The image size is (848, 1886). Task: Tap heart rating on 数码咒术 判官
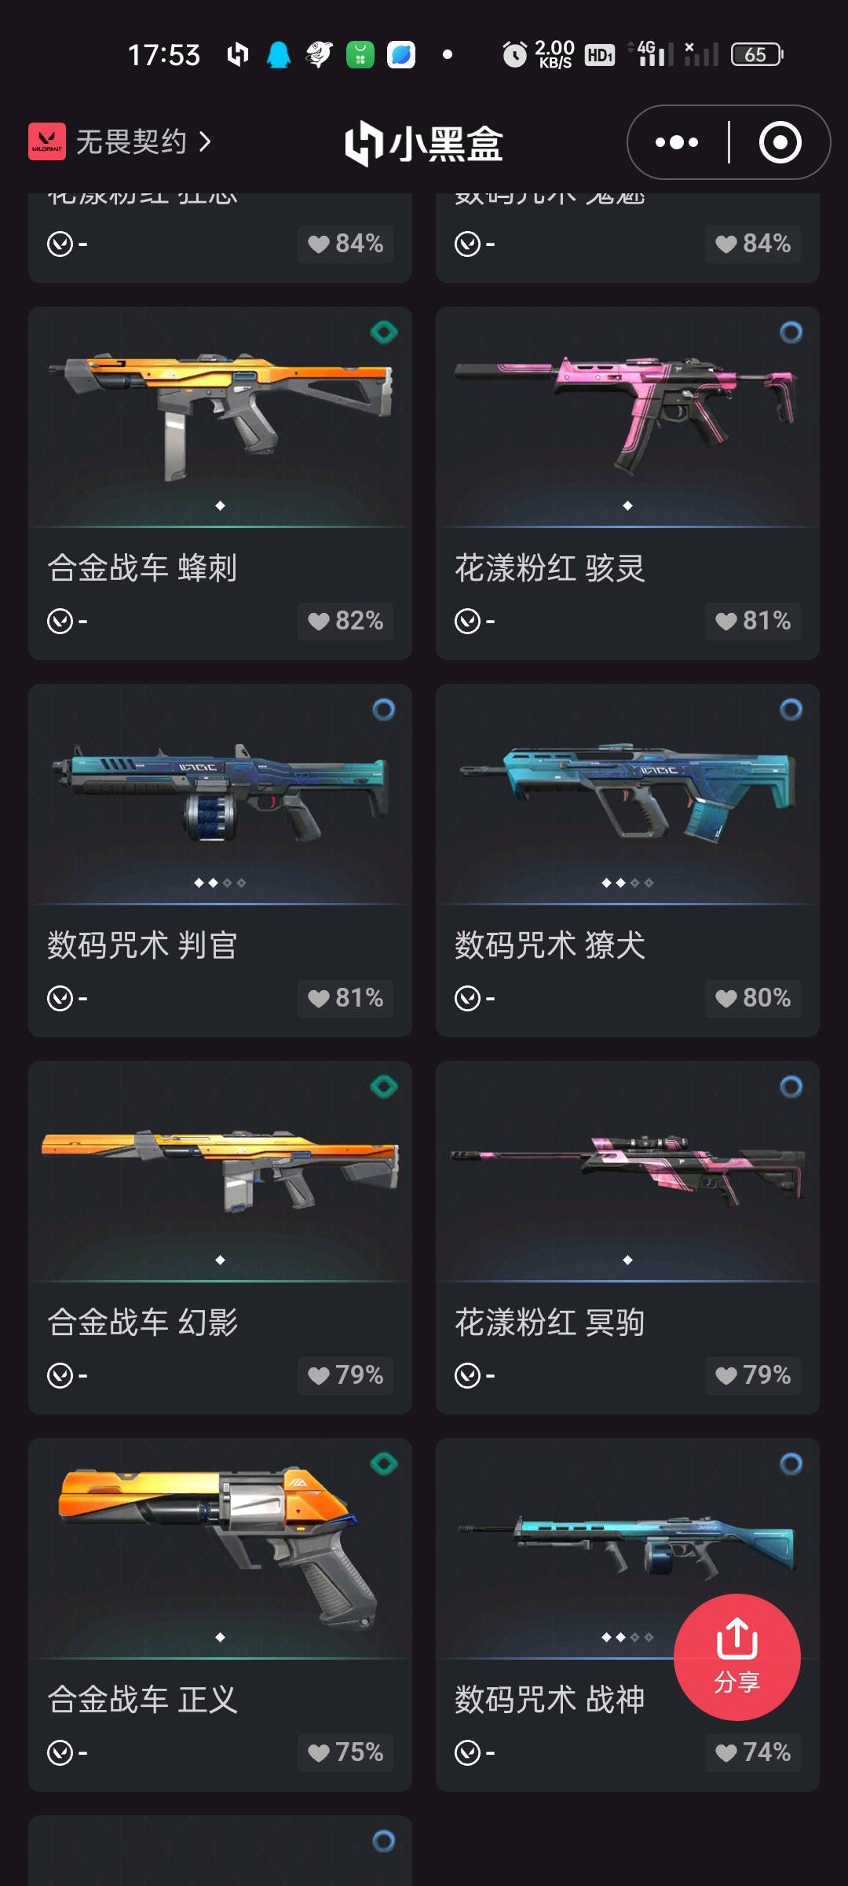point(345,998)
